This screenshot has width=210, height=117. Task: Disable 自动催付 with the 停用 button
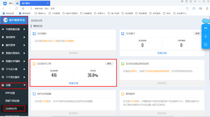tap(197, 33)
